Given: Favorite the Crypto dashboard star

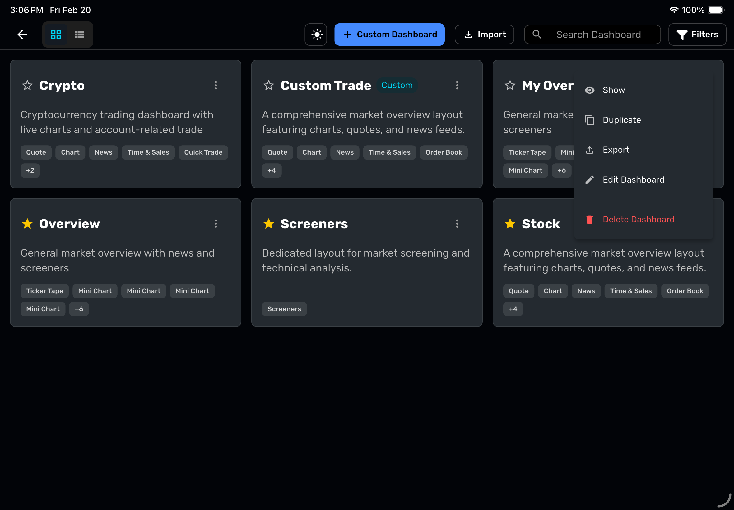Looking at the screenshot, I should pyautogui.click(x=27, y=85).
